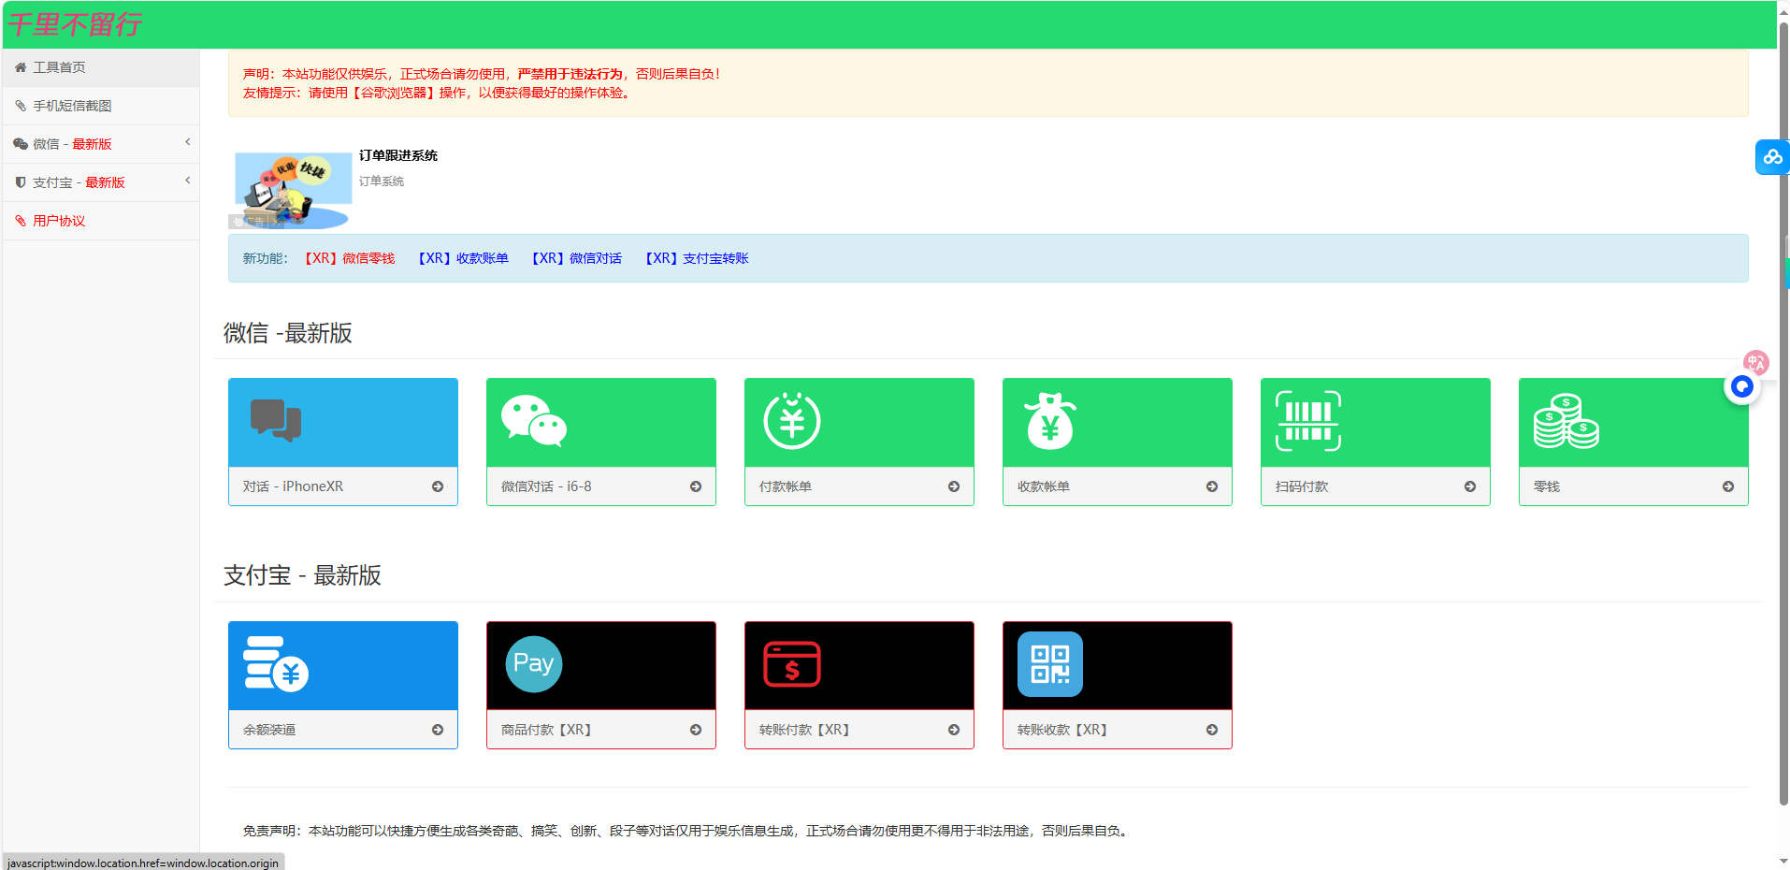This screenshot has height=870, width=1790.
Task: Open the 付款帐单 card footer
Action: click(x=859, y=486)
